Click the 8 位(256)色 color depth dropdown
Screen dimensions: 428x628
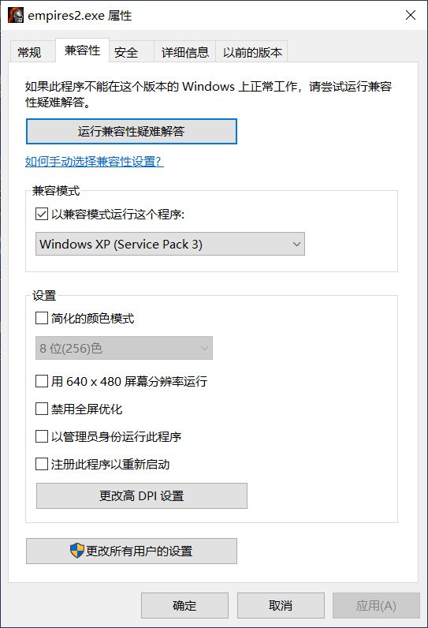124,348
